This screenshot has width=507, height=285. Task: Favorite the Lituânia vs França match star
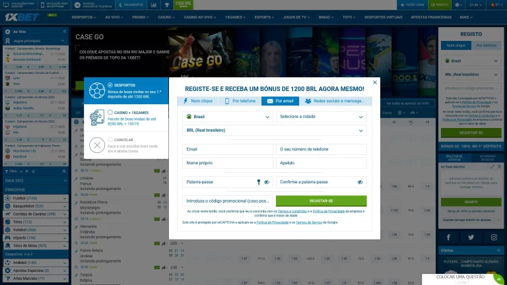coord(77,195)
